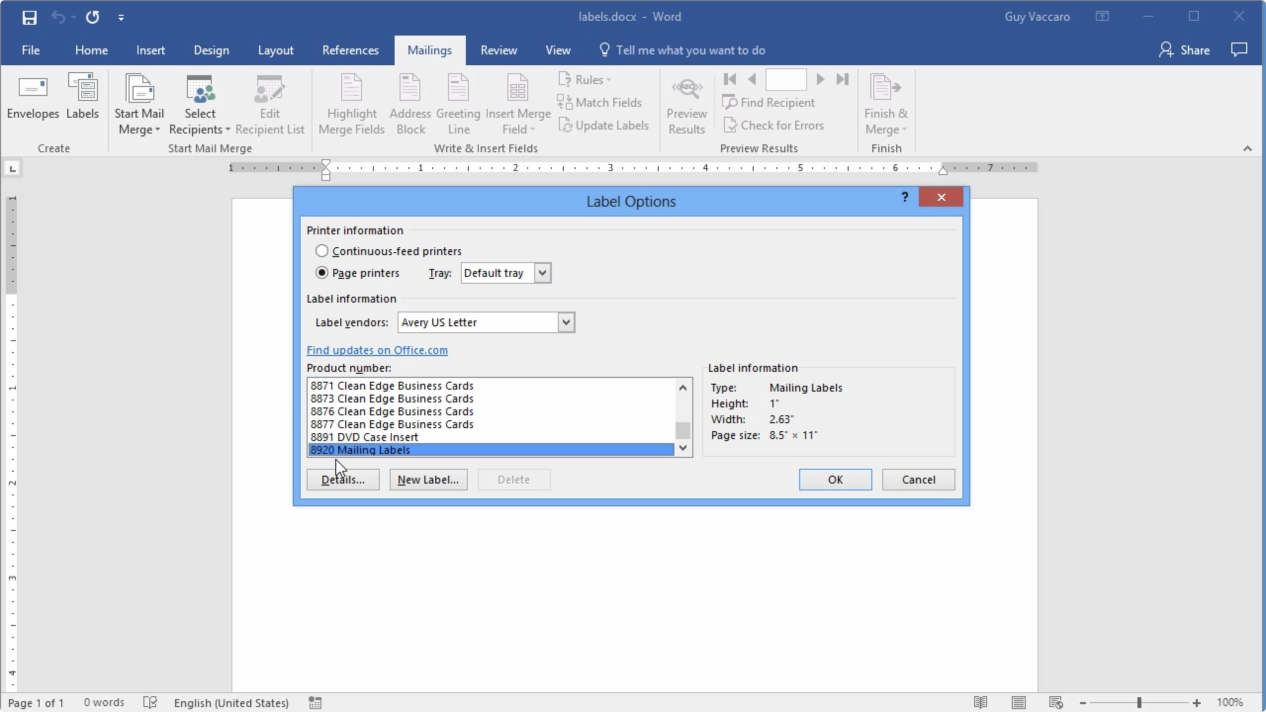Image resolution: width=1266 pixels, height=712 pixels.
Task: Select 8891 DVD Case Insert label
Action: point(364,437)
